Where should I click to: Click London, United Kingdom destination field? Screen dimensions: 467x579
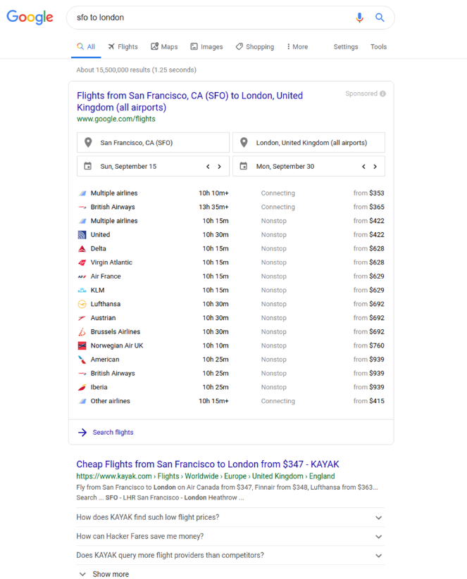(x=309, y=143)
